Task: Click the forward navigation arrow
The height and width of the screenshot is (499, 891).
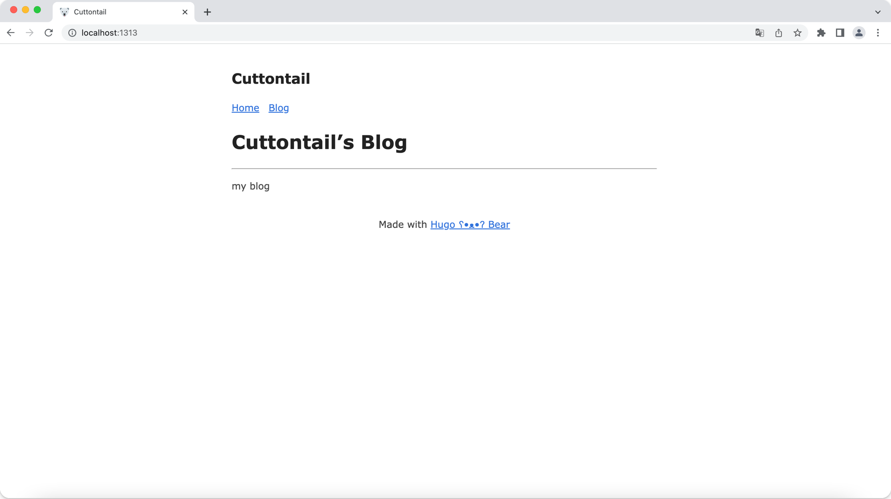Action: point(29,32)
